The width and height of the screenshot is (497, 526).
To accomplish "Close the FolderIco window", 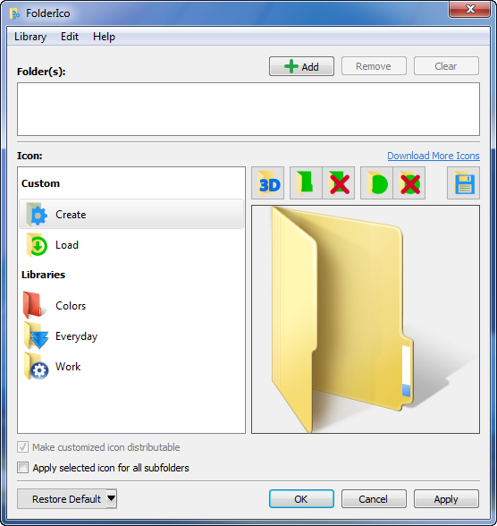I will (x=470, y=9).
